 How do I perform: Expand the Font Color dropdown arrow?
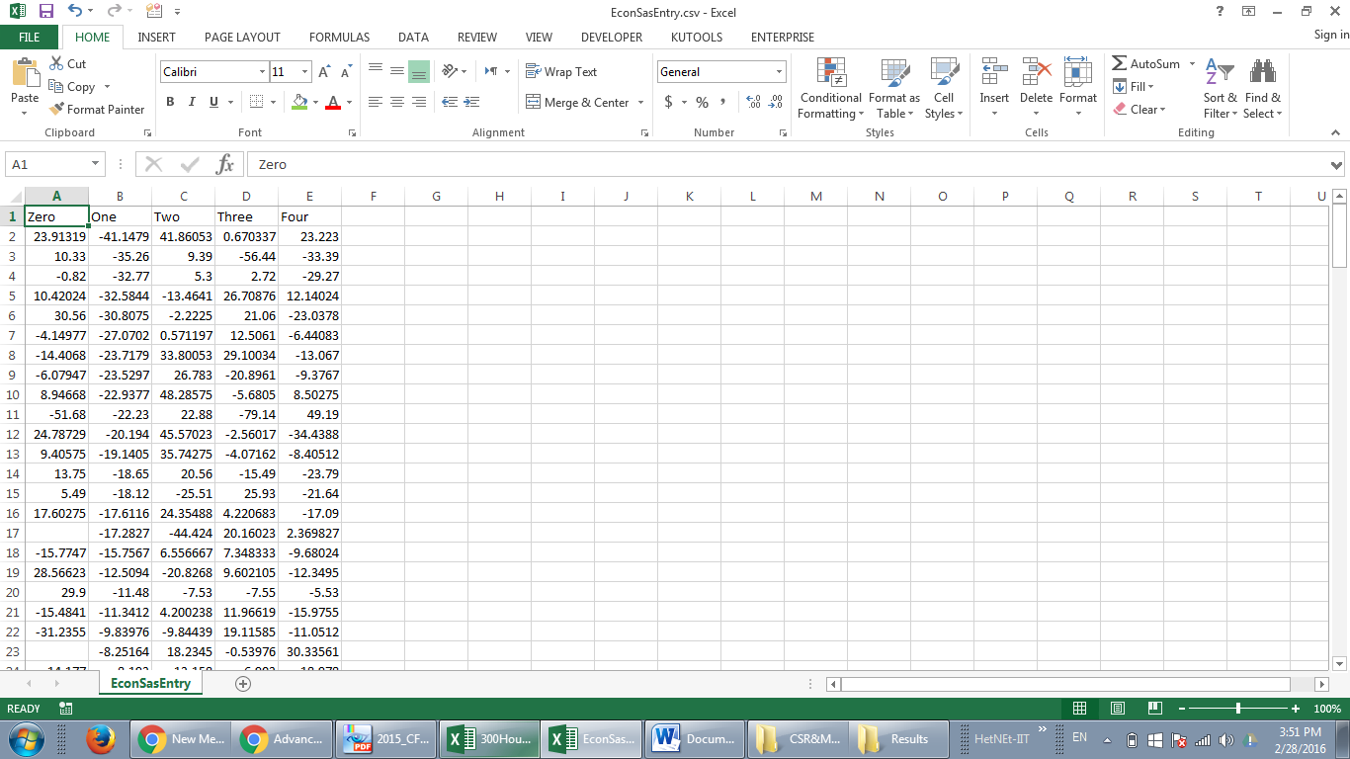348,103
